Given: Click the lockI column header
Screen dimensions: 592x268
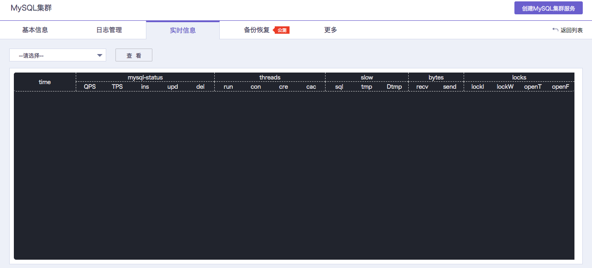Looking at the screenshot, I should [477, 86].
